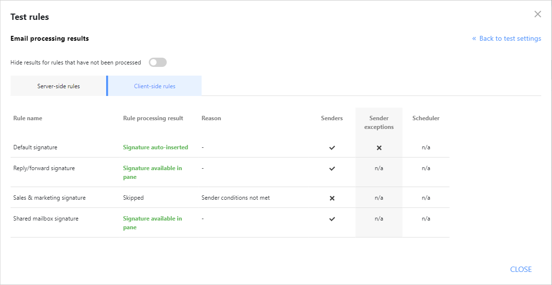Click the Skipped status of Sales & marketing signature
552x285 pixels.
coord(133,197)
